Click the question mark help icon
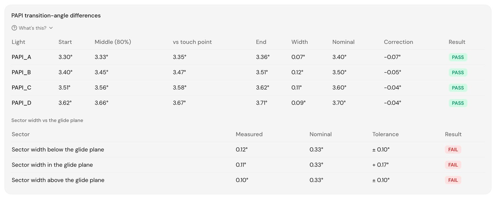Screen dimensions: 496x199 point(14,28)
